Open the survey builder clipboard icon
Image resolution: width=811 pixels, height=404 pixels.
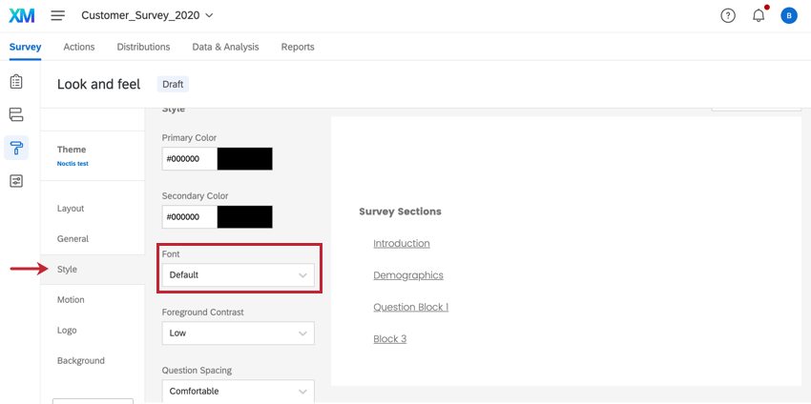[x=16, y=81]
